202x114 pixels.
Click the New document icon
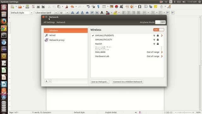13,6
